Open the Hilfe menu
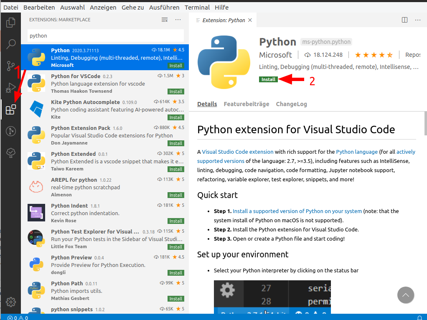 coord(221,8)
